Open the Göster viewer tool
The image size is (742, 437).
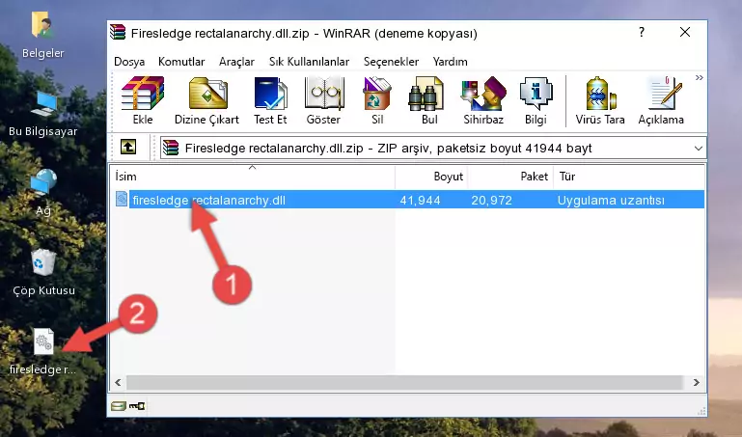pyautogui.click(x=323, y=100)
